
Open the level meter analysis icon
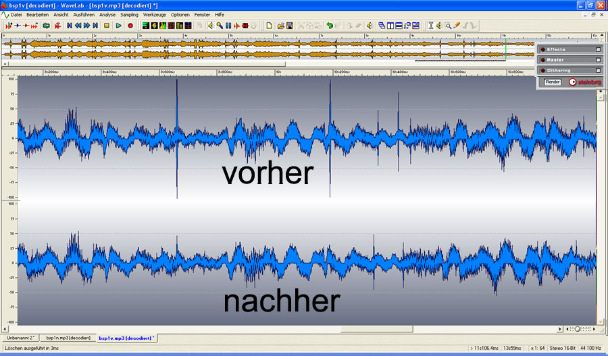click(146, 26)
